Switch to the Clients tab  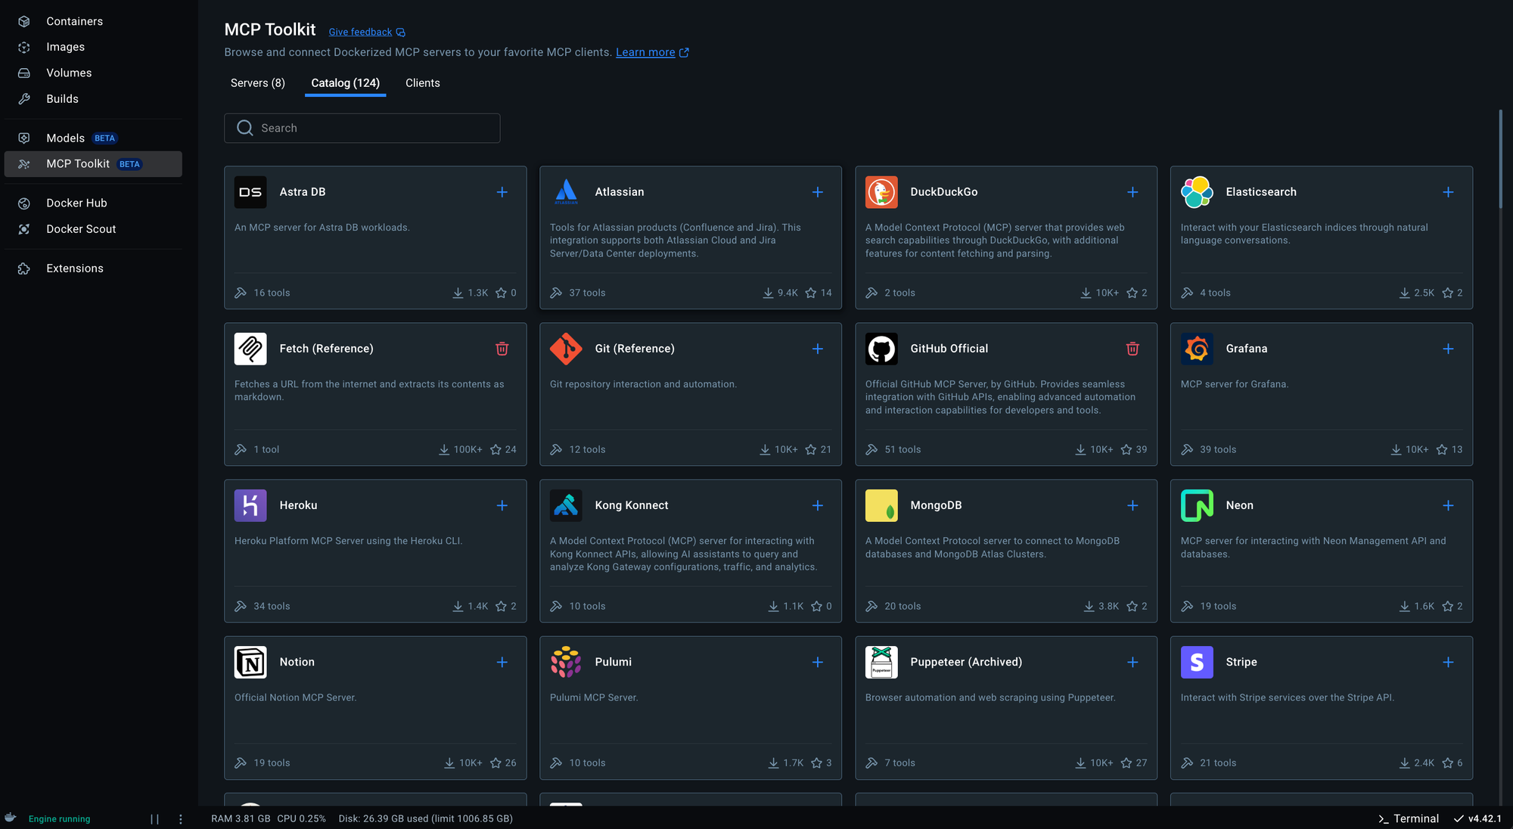point(422,83)
